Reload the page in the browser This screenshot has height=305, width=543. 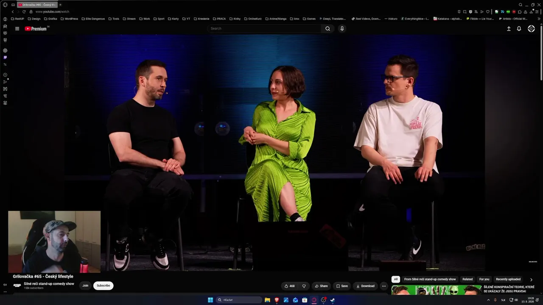coord(24,11)
